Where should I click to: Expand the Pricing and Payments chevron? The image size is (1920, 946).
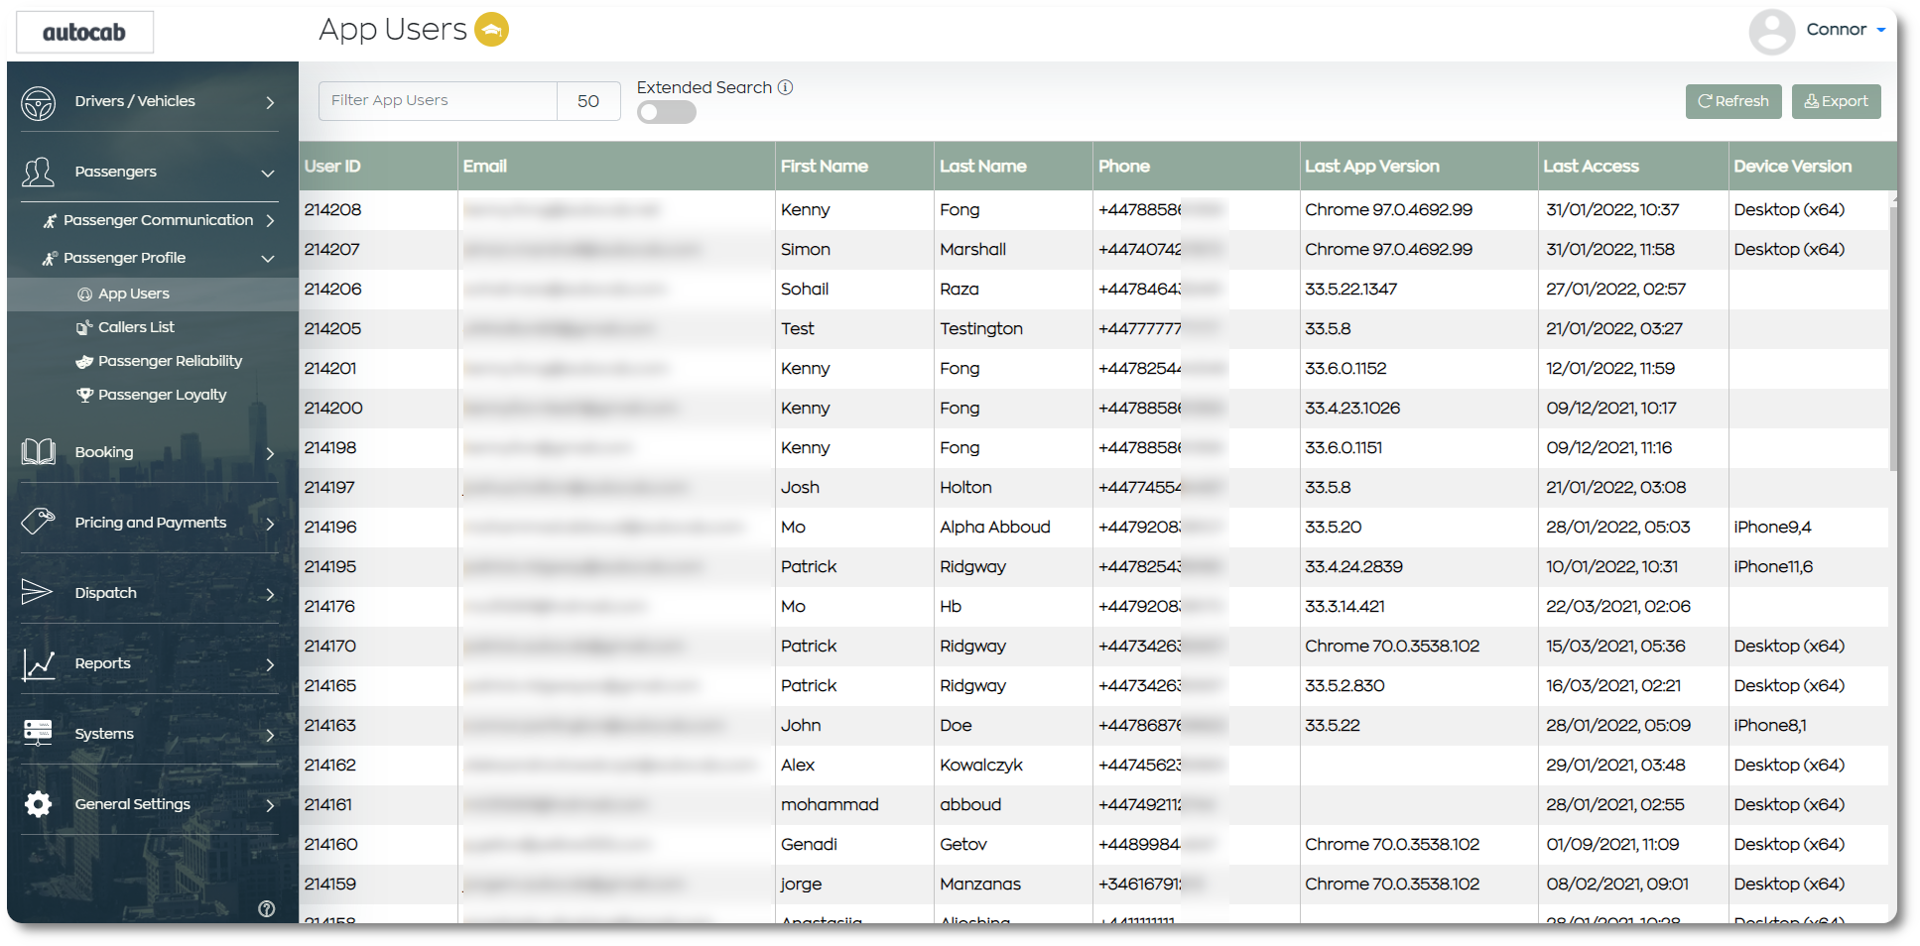coord(270,524)
